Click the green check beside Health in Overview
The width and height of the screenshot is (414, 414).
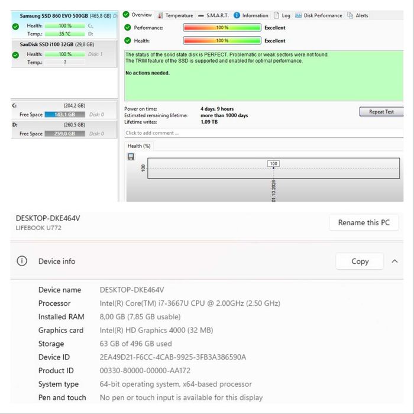(128, 40)
